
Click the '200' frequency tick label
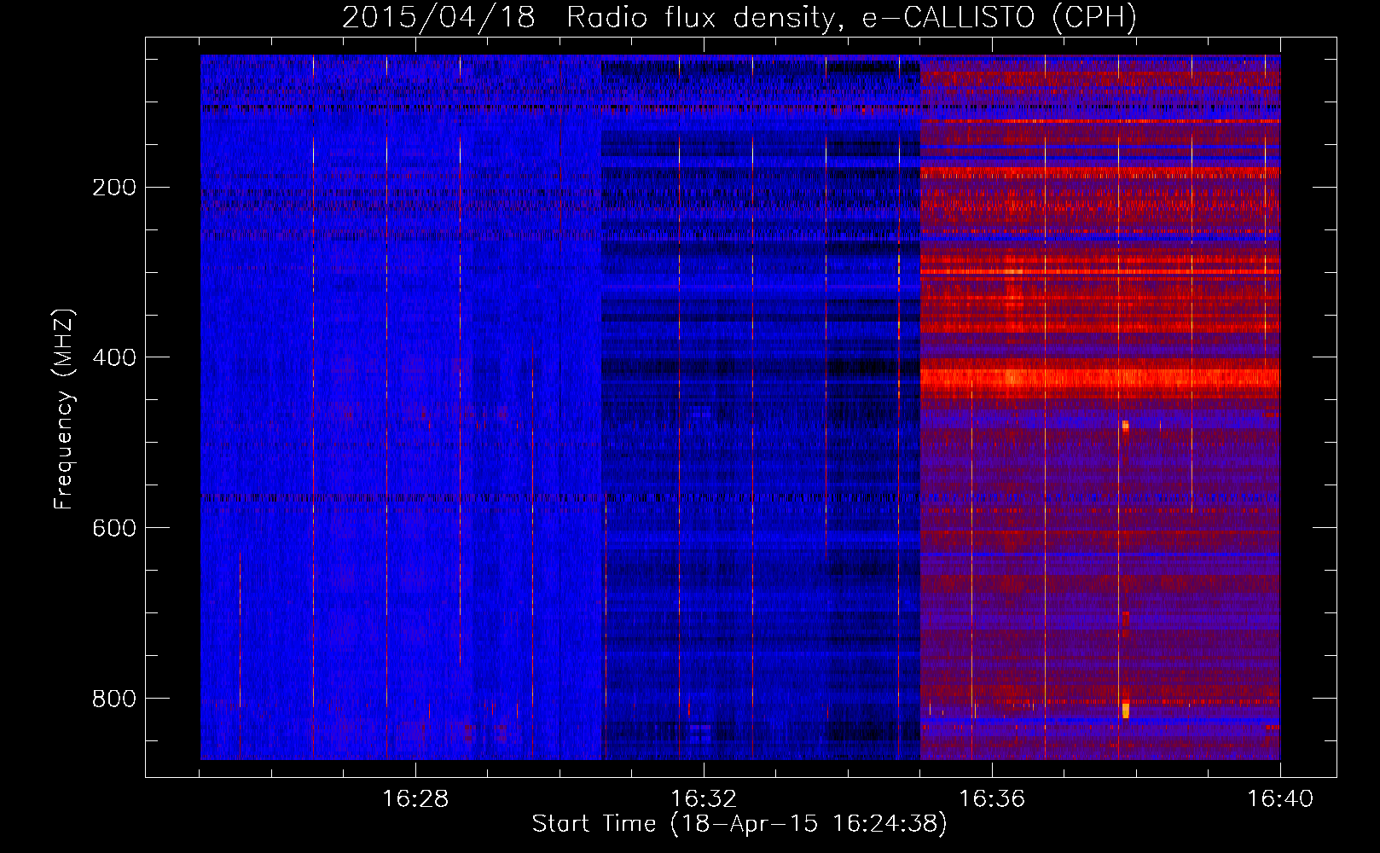tap(114, 188)
